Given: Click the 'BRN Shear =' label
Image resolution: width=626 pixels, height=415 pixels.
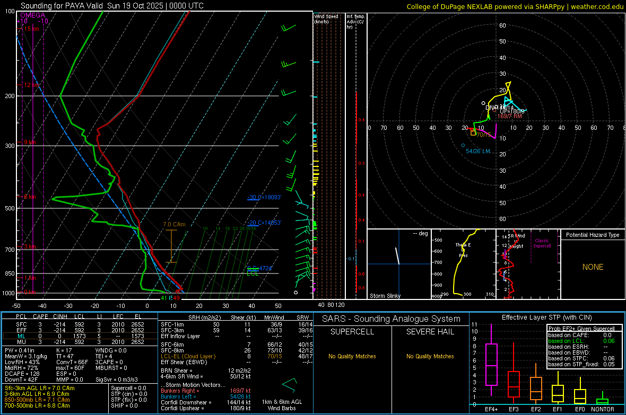Looking at the screenshot, I should coord(177,370).
